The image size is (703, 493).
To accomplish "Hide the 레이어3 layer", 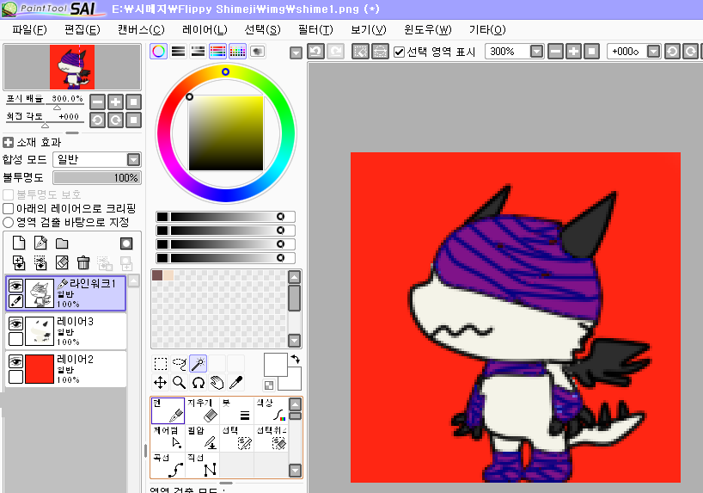I will (15, 324).
